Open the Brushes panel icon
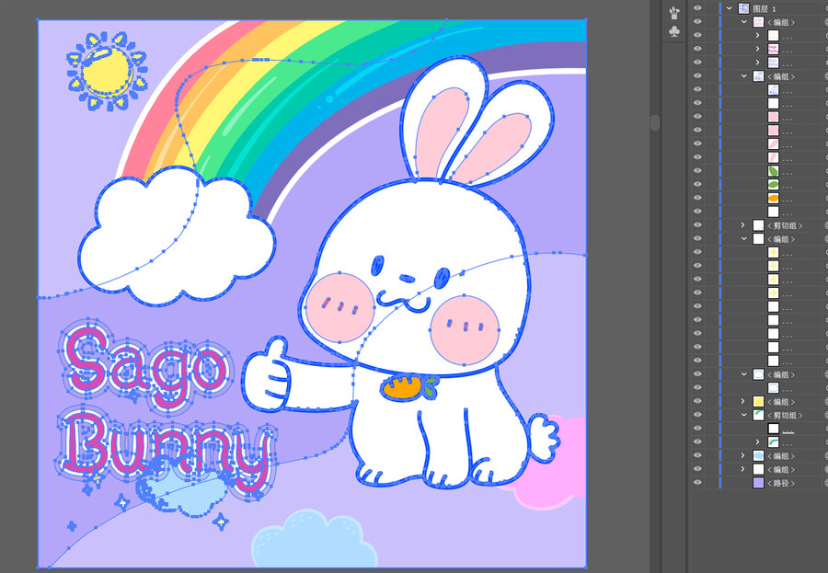 [674, 13]
